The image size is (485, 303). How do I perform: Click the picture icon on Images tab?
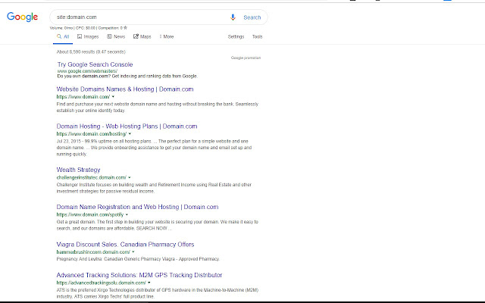click(80, 36)
